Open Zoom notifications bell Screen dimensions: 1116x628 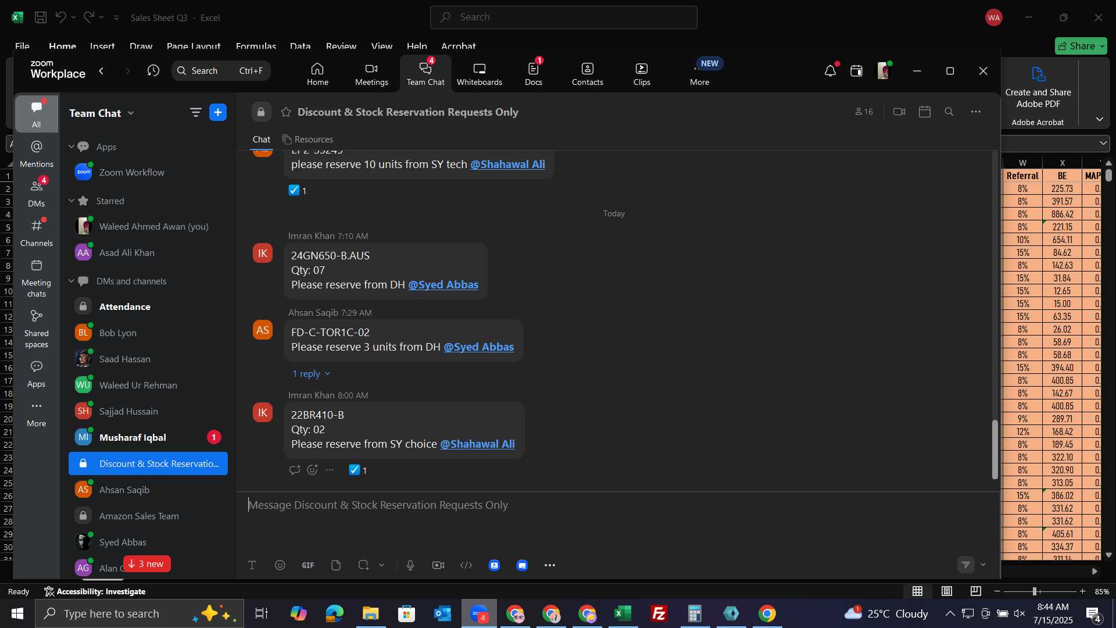pos(830,71)
